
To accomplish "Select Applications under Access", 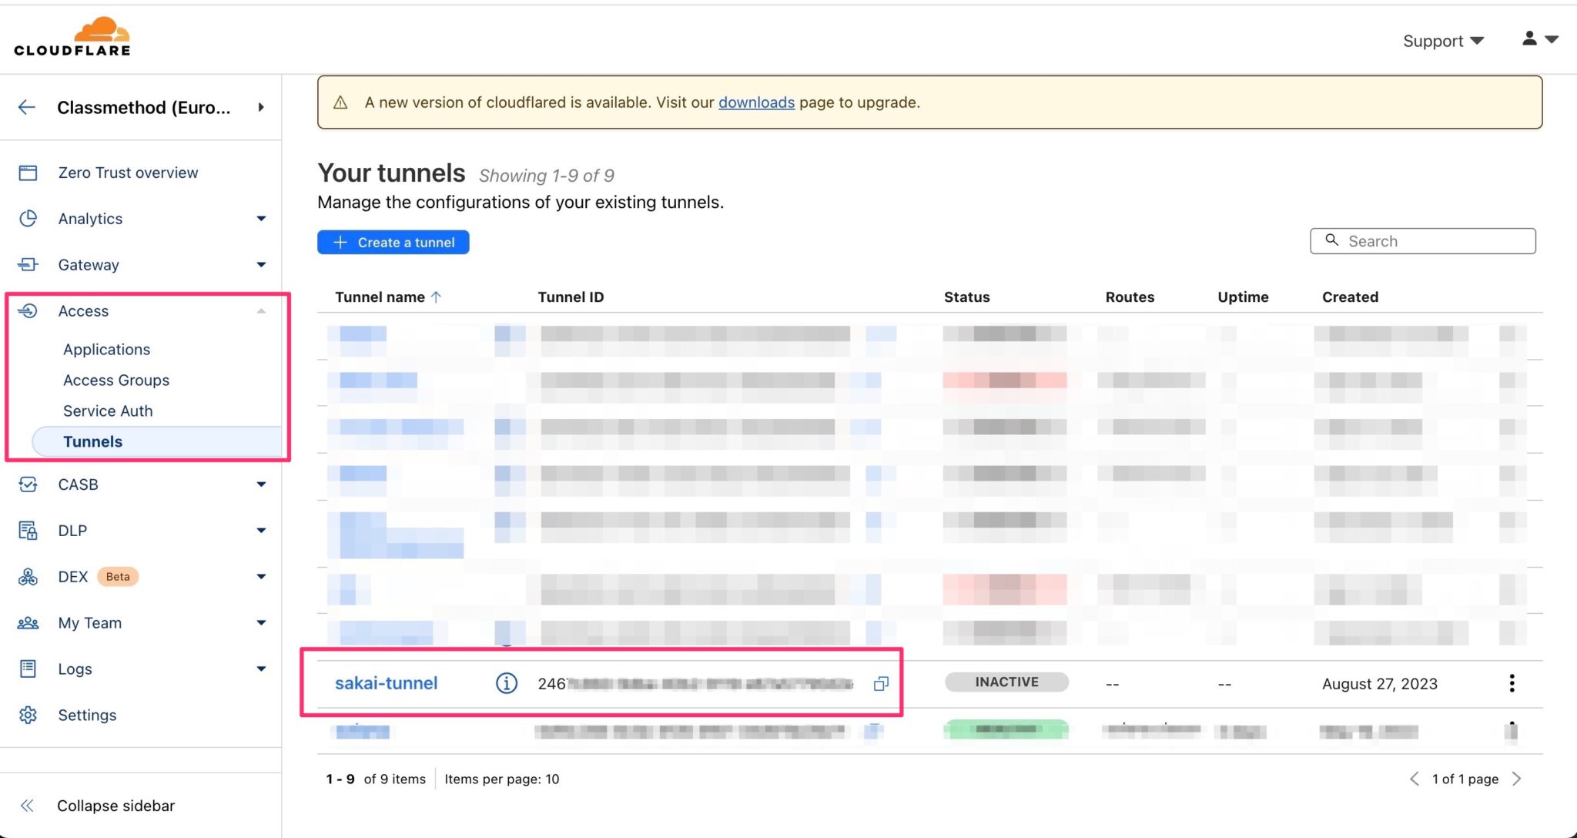I will 107,349.
